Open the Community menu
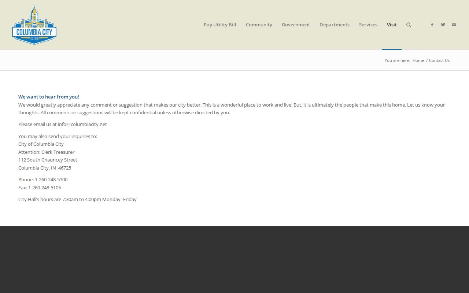Image resolution: width=469 pixels, height=293 pixels. [259, 25]
